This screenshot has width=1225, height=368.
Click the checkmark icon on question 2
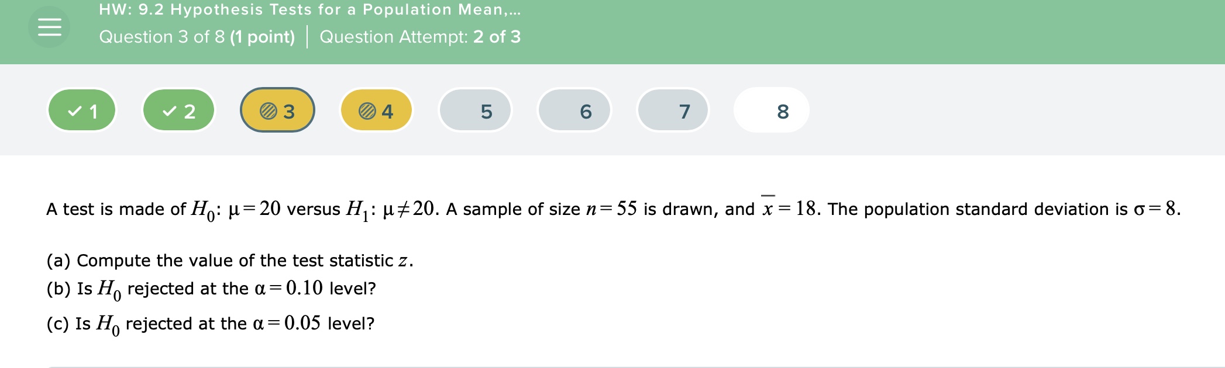tap(170, 110)
